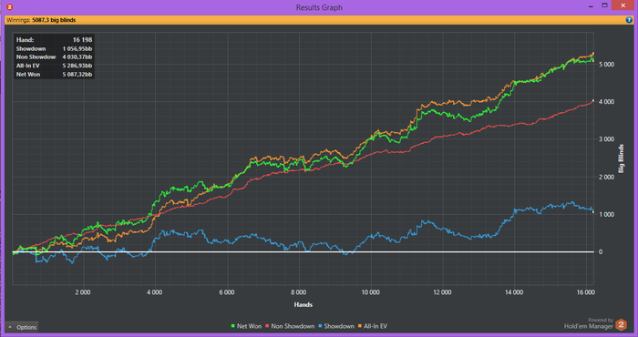Click the Hold'em Manager 2 logo
The image size is (638, 337).
point(621,325)
